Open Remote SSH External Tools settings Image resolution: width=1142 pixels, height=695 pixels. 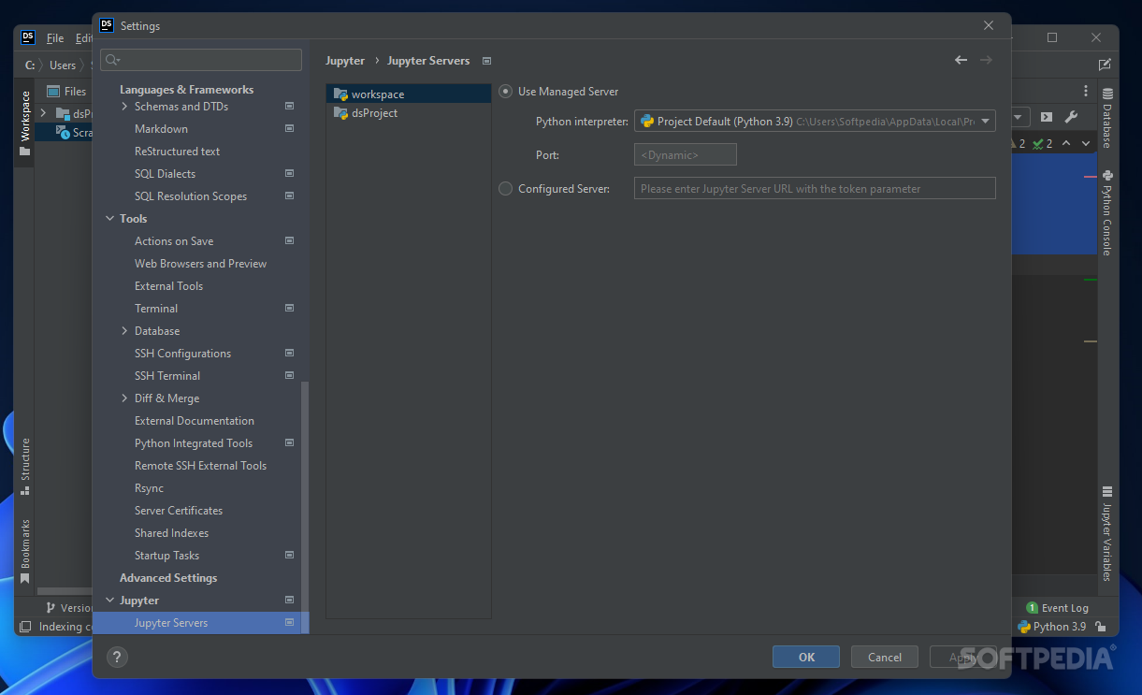[200, 466]
